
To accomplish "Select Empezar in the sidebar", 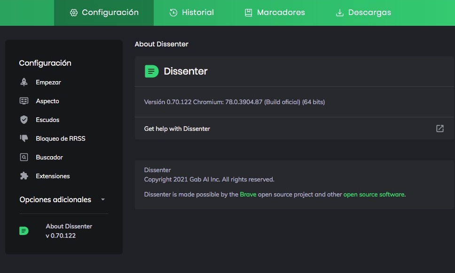I will pyautogui.click(x=48, y=82).
